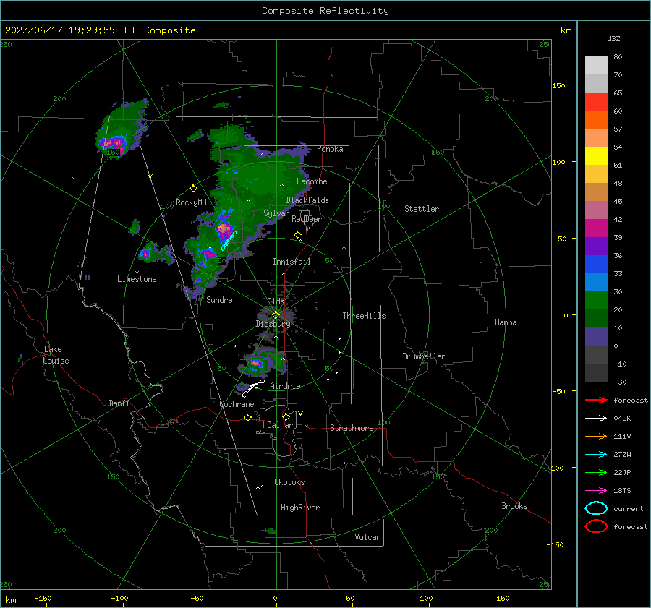Select the Sundre label on map
Screen dimensions: 651x608
tap(219, 299)
